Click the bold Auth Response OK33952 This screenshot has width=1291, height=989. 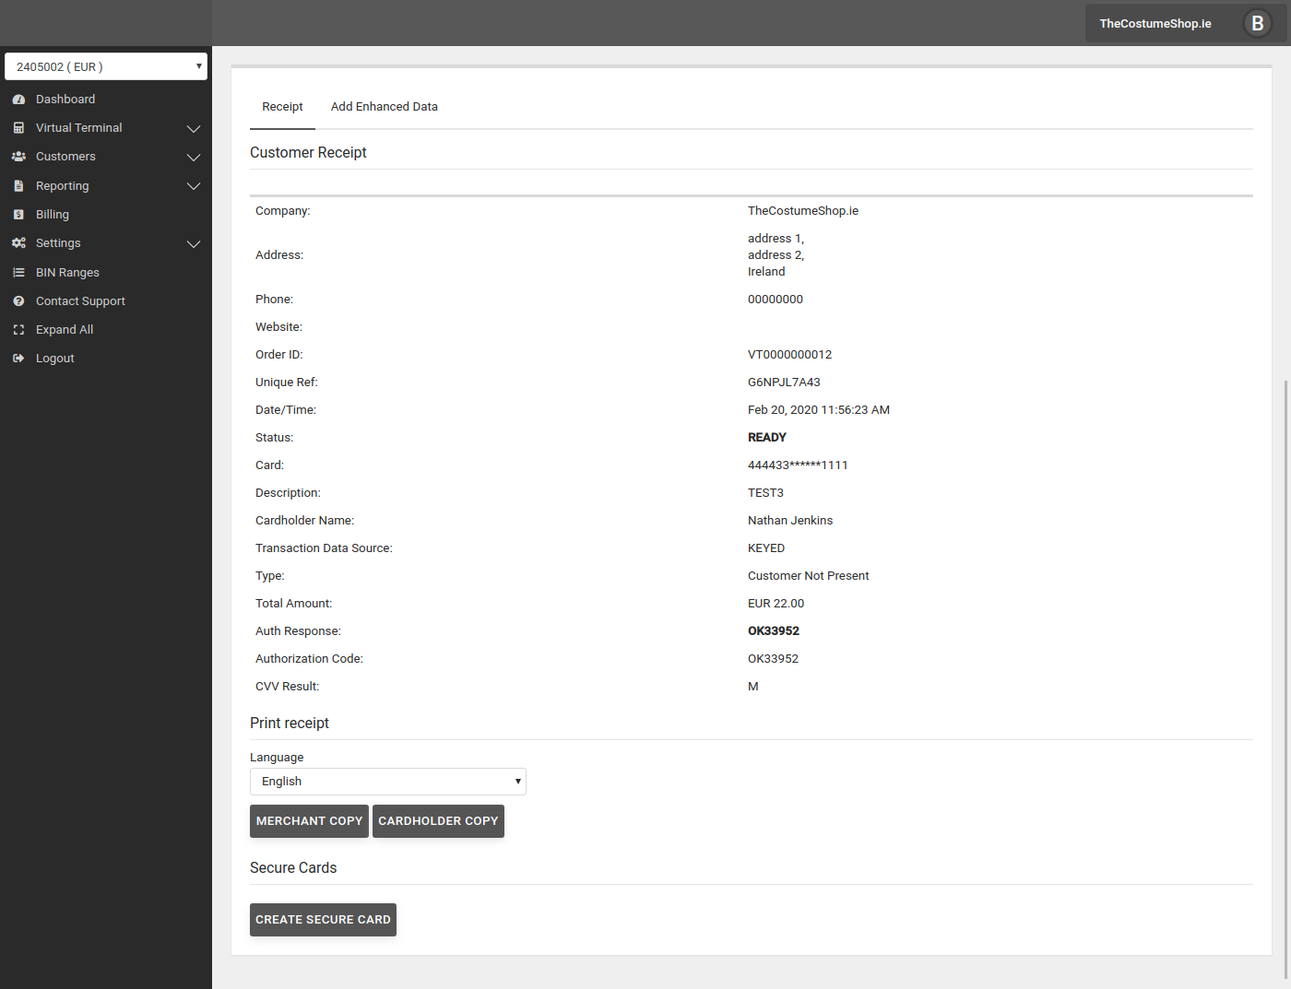pos(774,631)
